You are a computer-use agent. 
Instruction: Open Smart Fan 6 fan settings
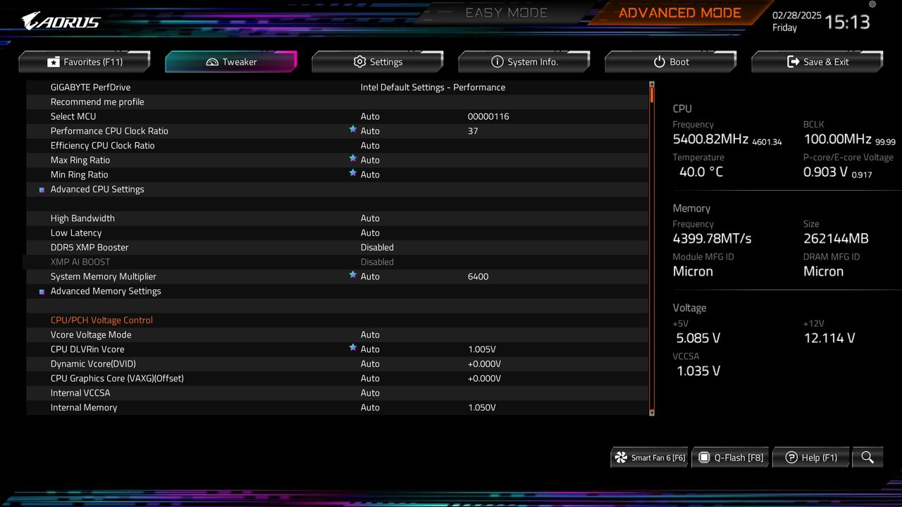(x=650, y=458)
